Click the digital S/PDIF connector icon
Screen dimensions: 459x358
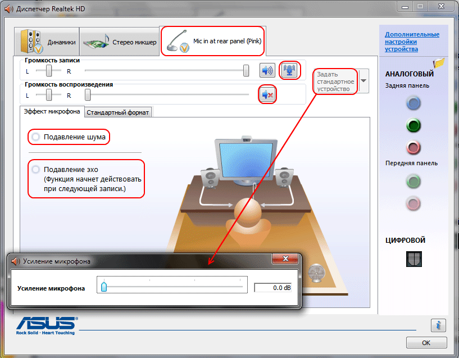tap(414, 259)
